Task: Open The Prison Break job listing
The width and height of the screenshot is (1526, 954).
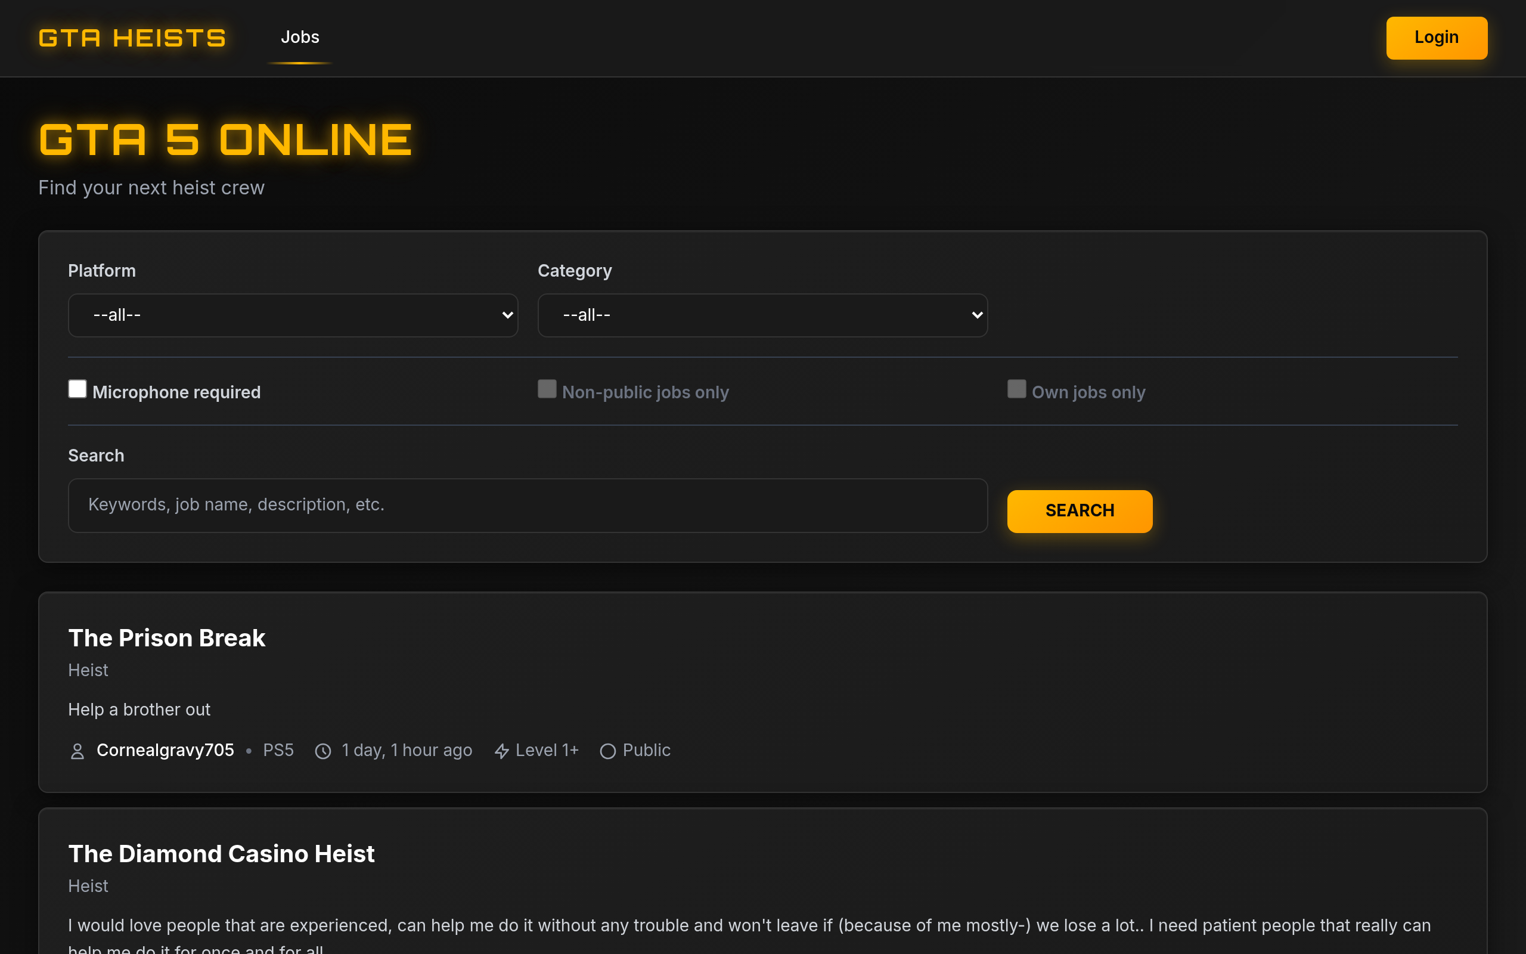Action: (166, 638)
